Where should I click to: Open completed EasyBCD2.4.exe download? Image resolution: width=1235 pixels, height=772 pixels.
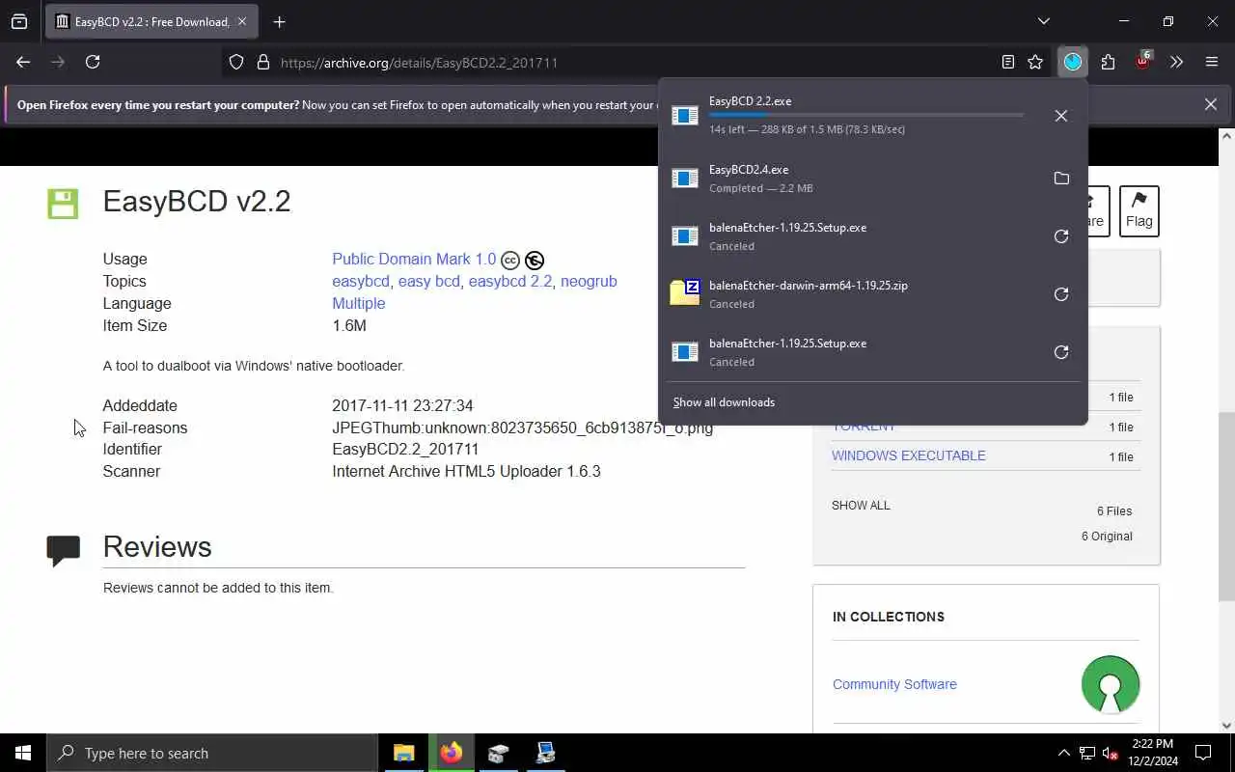pyautogui.click(x=849, y=179)
